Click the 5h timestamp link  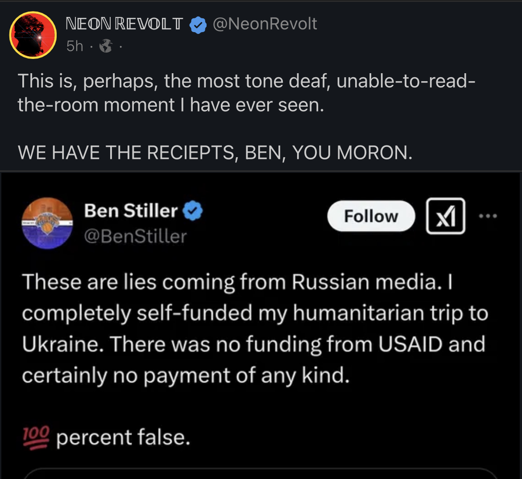(x=74, y=46)
